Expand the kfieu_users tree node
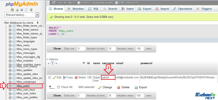Viewport: 218px width, 100px height. pyautogui.click(x=10, y=86)
